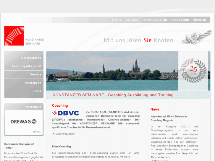Click the external link icon before DBVC

(54, 120)
